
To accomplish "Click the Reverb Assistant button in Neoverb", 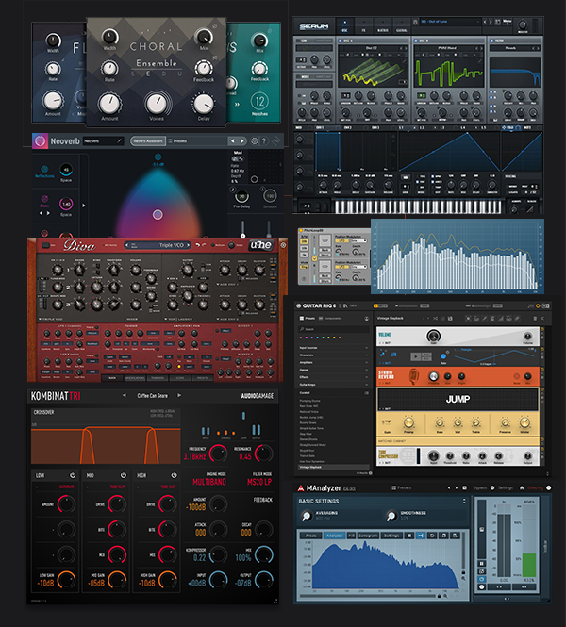I will click(148, 141).
